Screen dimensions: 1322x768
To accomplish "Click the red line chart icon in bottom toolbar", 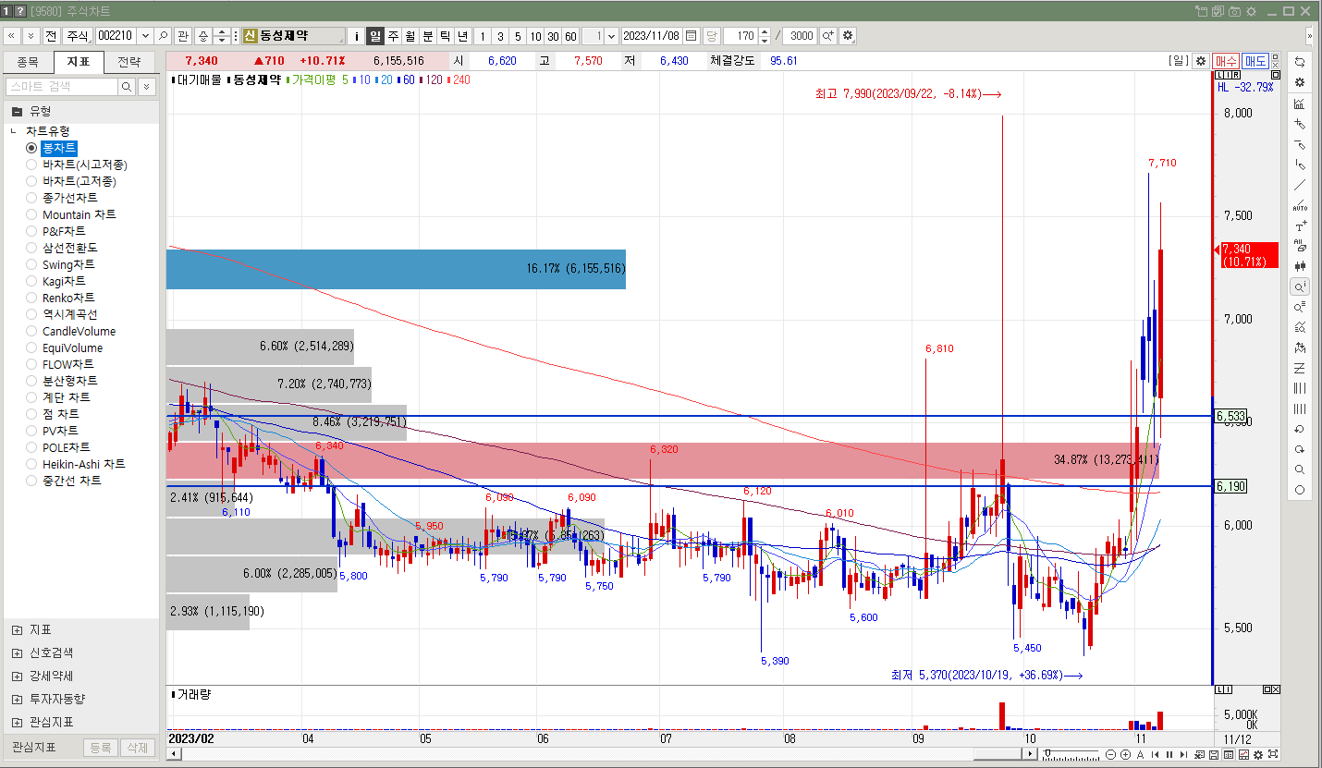I will [x=1243, y=754].
